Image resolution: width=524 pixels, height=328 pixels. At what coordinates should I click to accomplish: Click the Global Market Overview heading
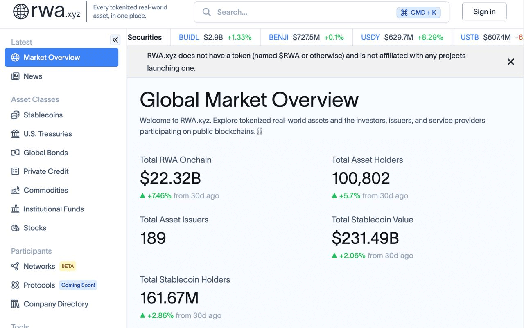(x=249, y=99)
